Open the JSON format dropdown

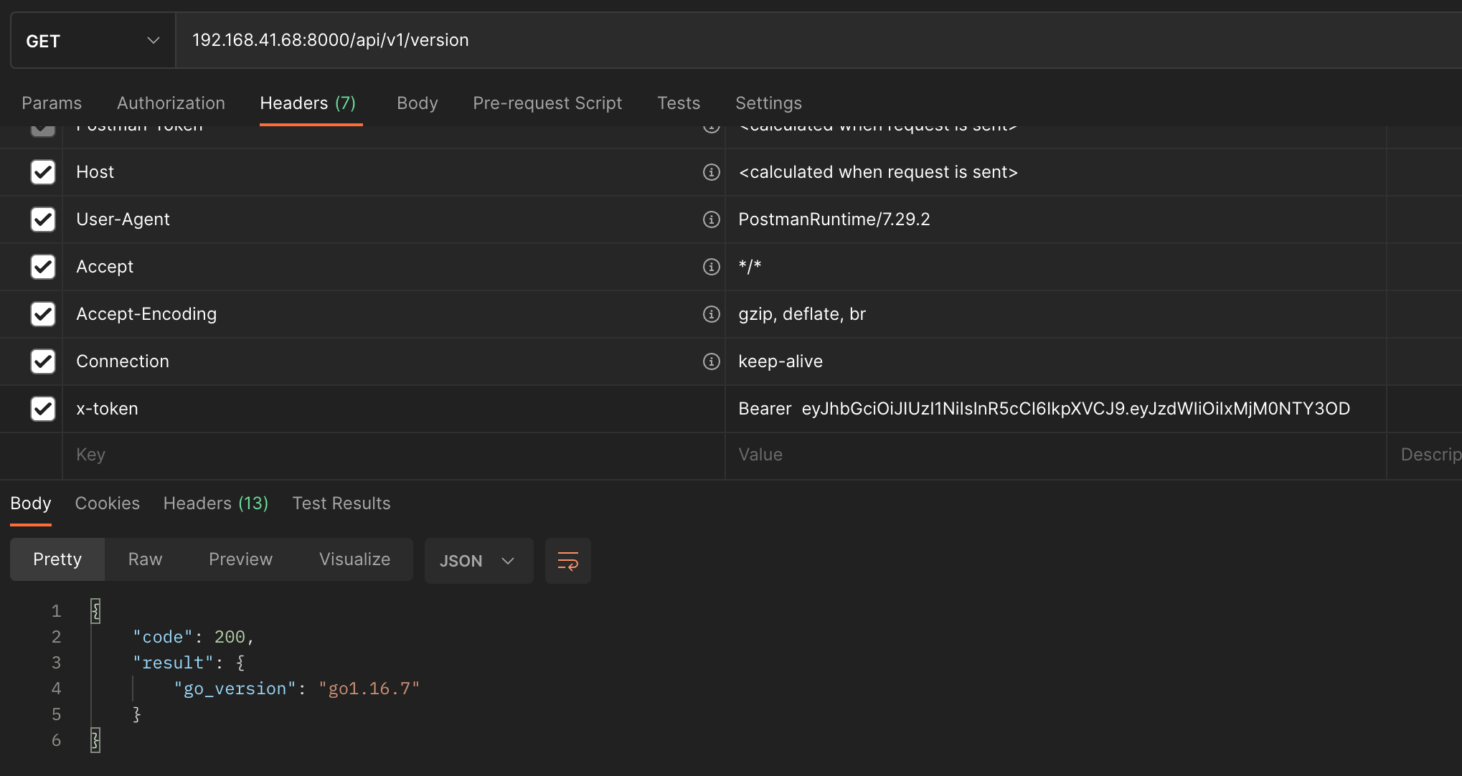coord(478,561)
